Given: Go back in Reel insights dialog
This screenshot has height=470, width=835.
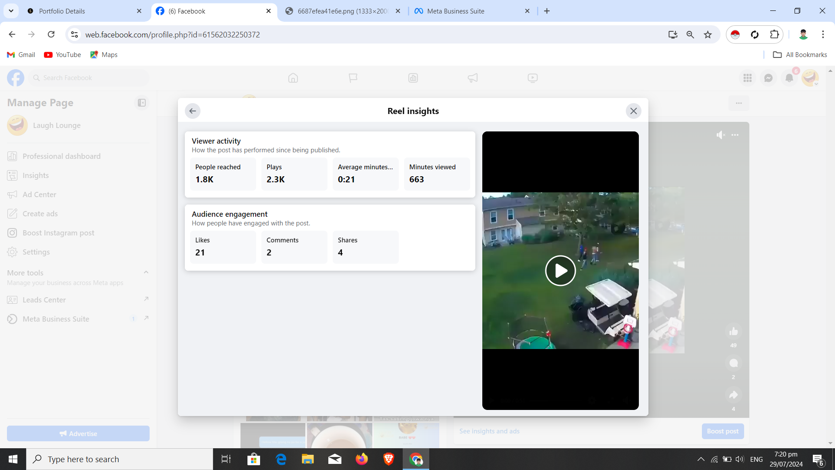Looking at the screenshot, I should point(193,111).
